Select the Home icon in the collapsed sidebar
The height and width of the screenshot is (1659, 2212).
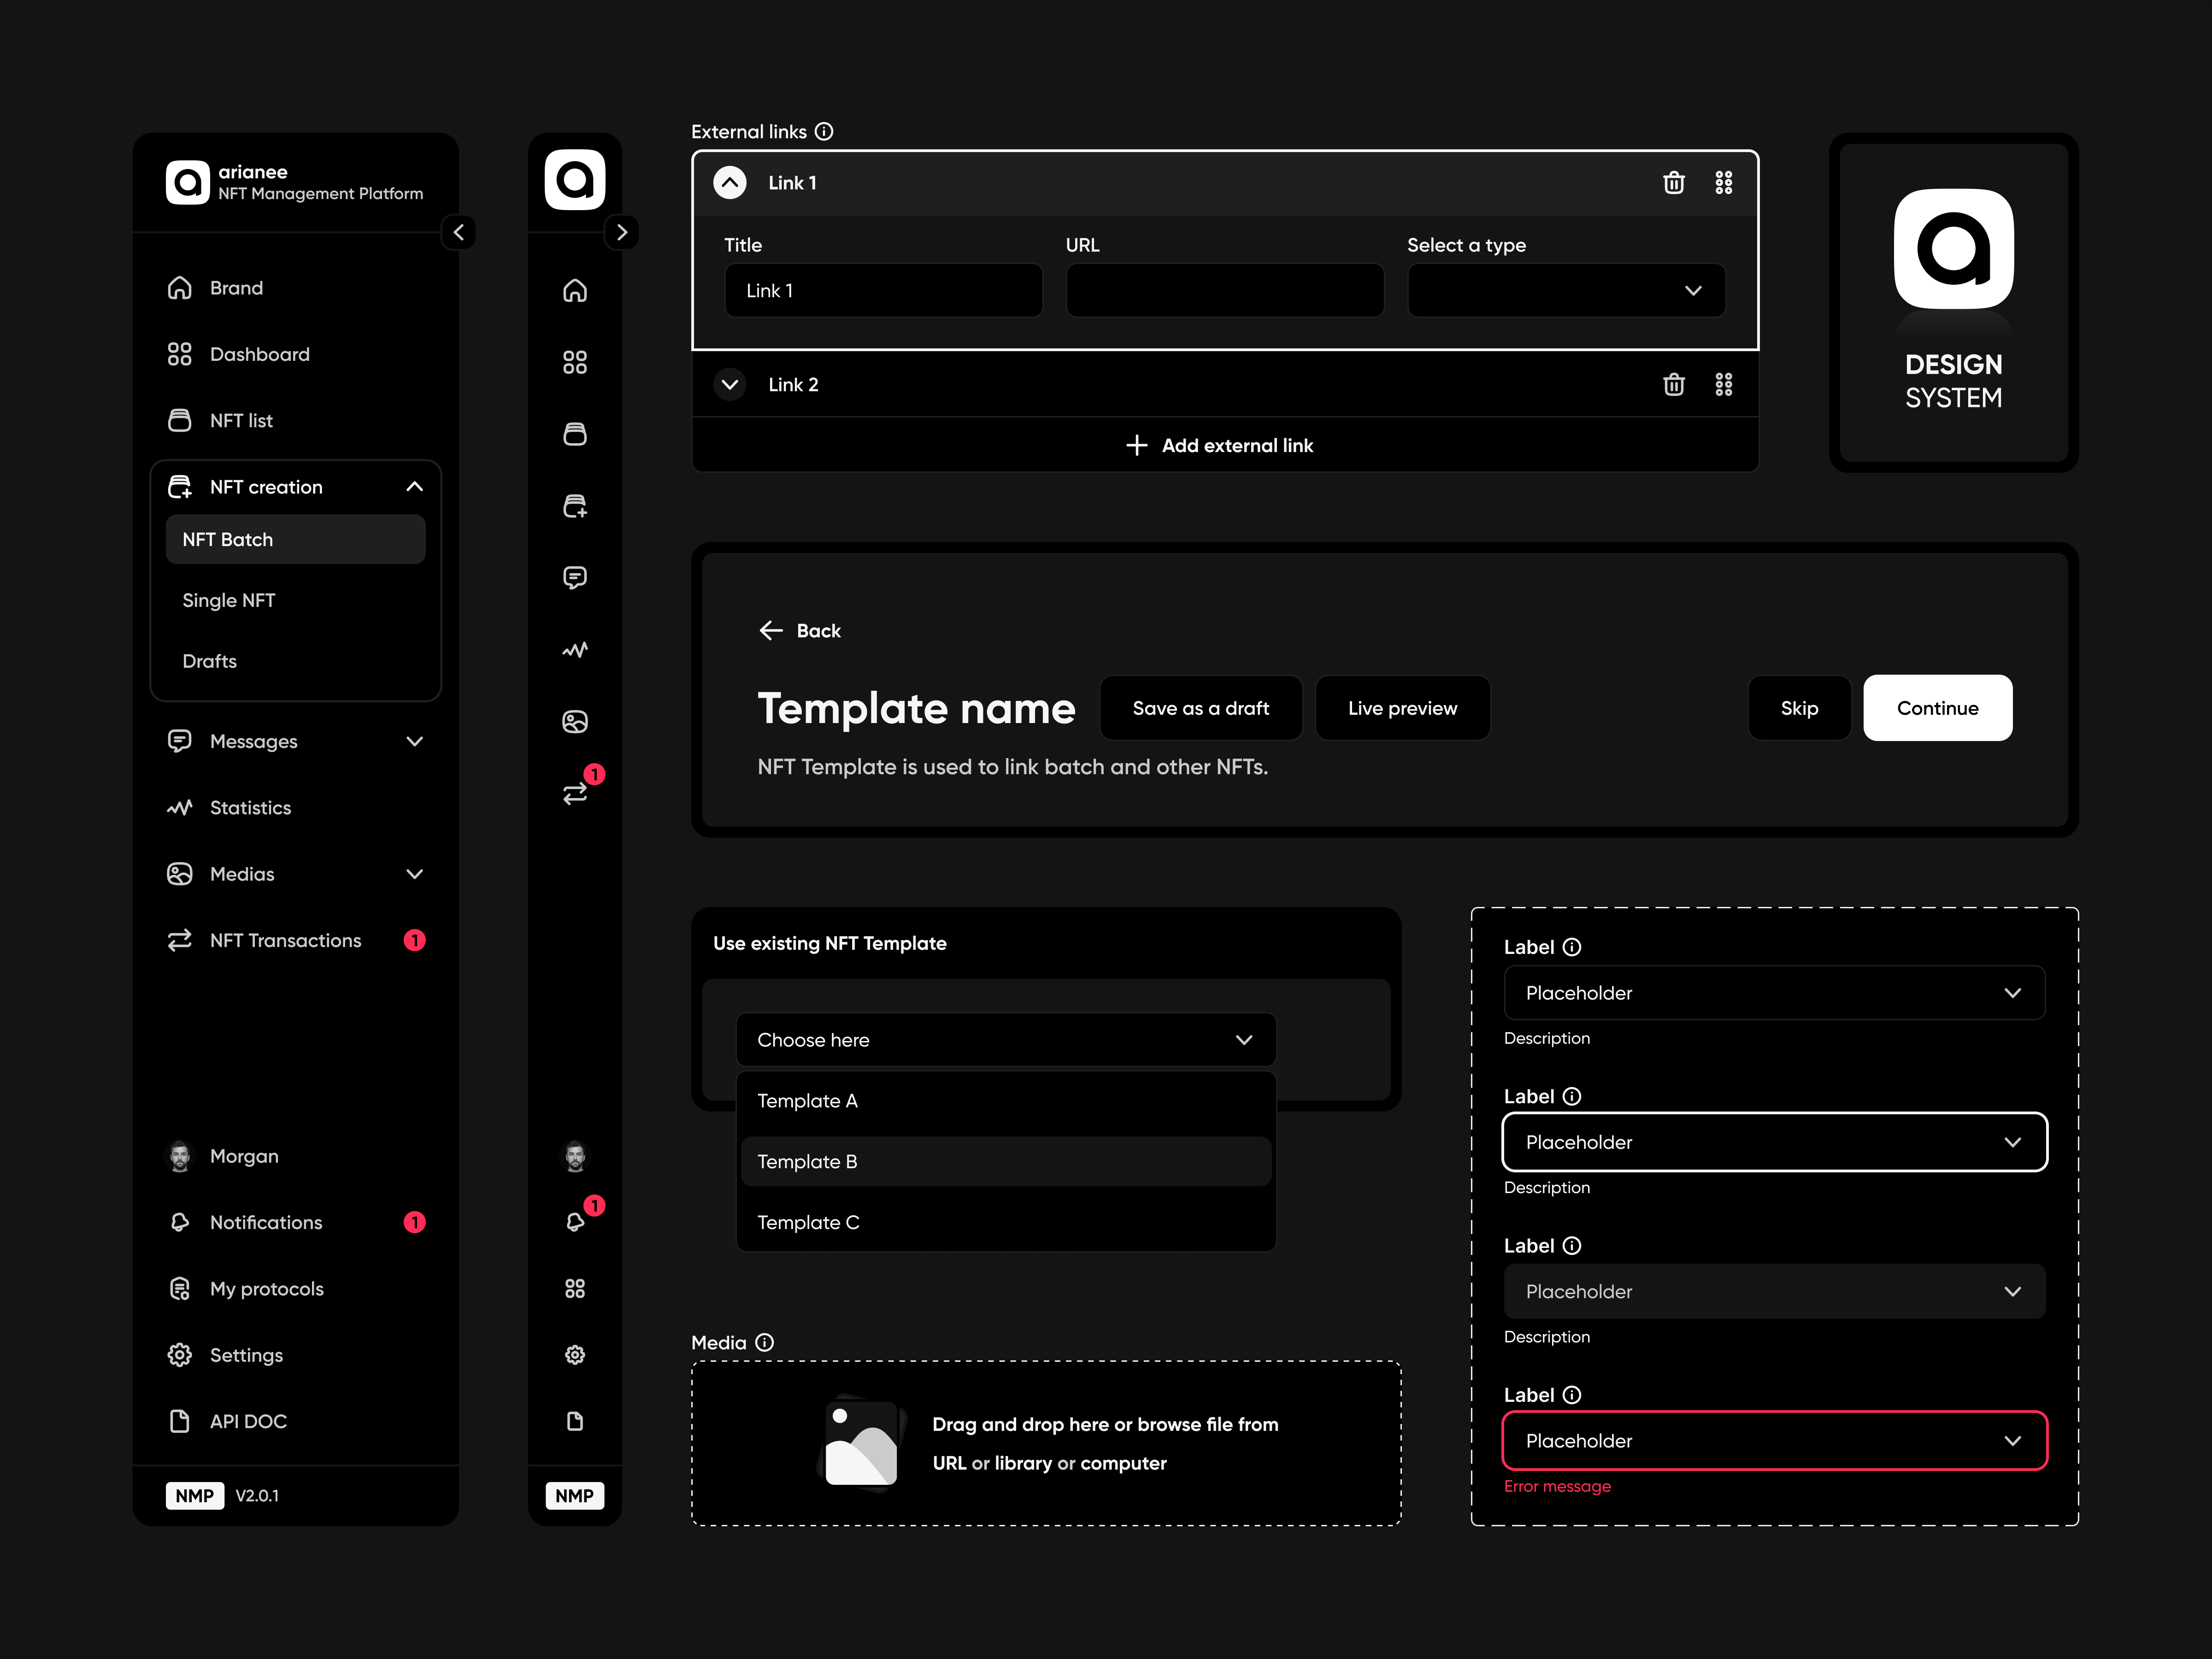(575, 290)
